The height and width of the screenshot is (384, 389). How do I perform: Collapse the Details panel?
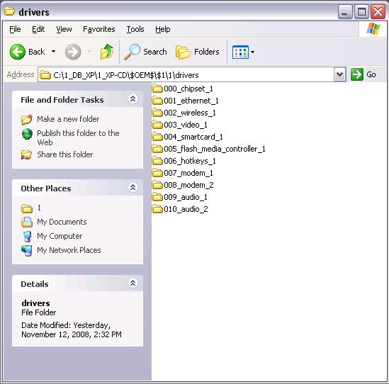(x=133, y=283)
